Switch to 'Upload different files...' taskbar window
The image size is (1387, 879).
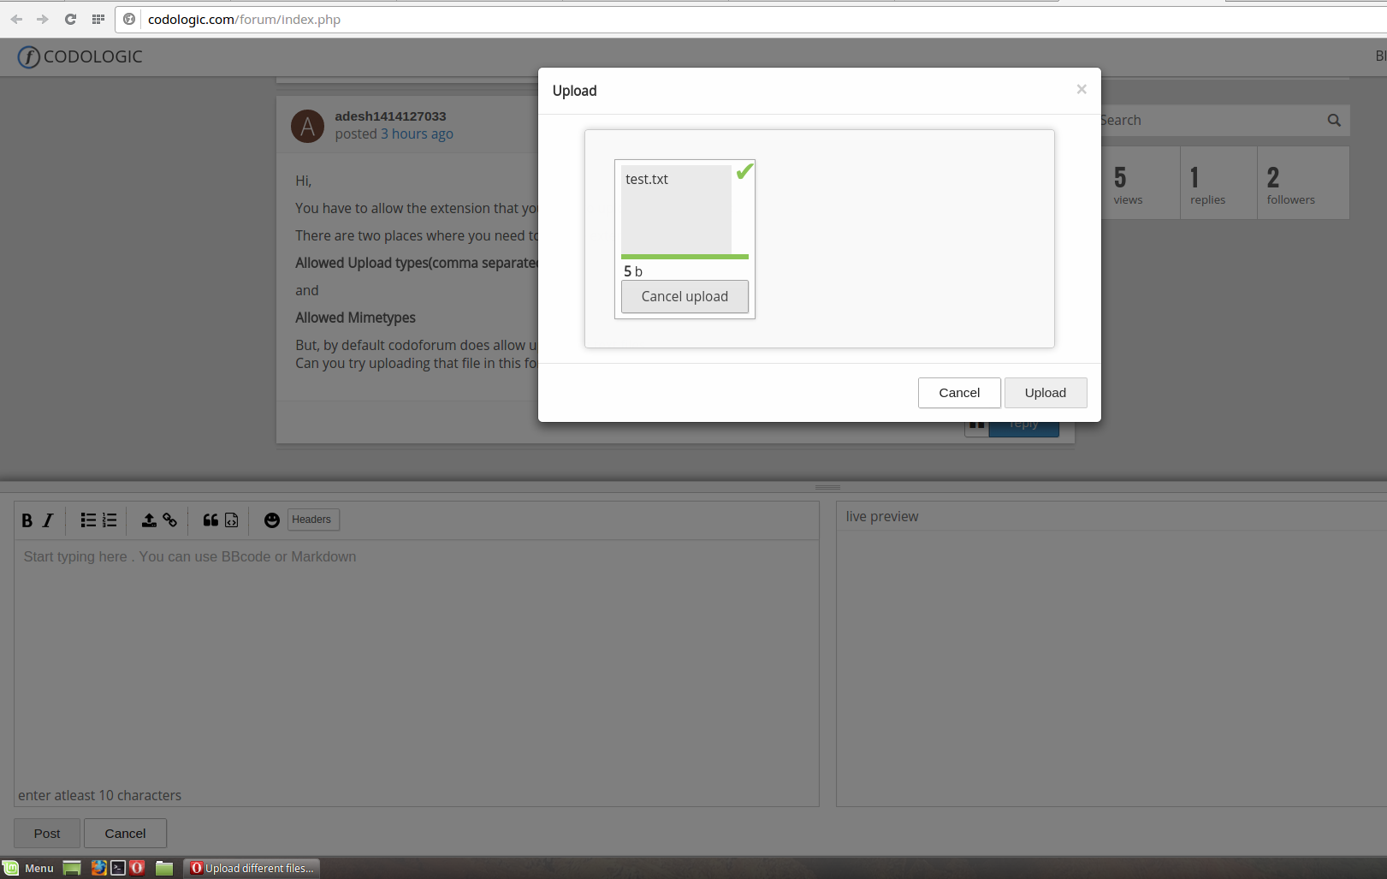pos(252,868)
